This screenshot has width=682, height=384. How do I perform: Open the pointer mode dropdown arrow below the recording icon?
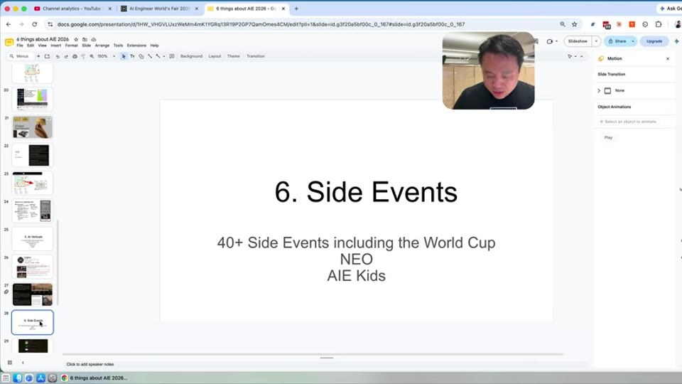[x=575, y=56]
